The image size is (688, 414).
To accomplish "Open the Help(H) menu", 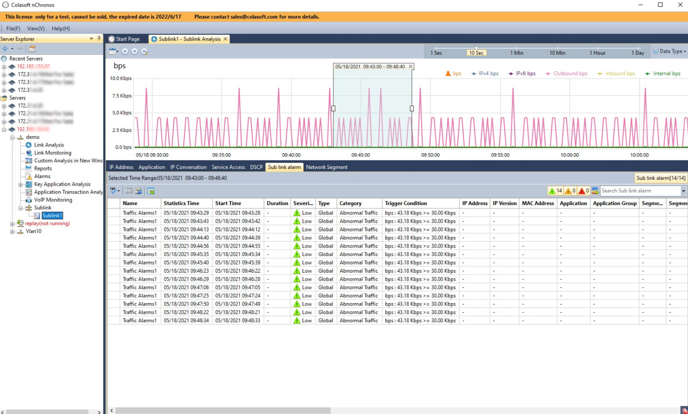I will point(61,29).
